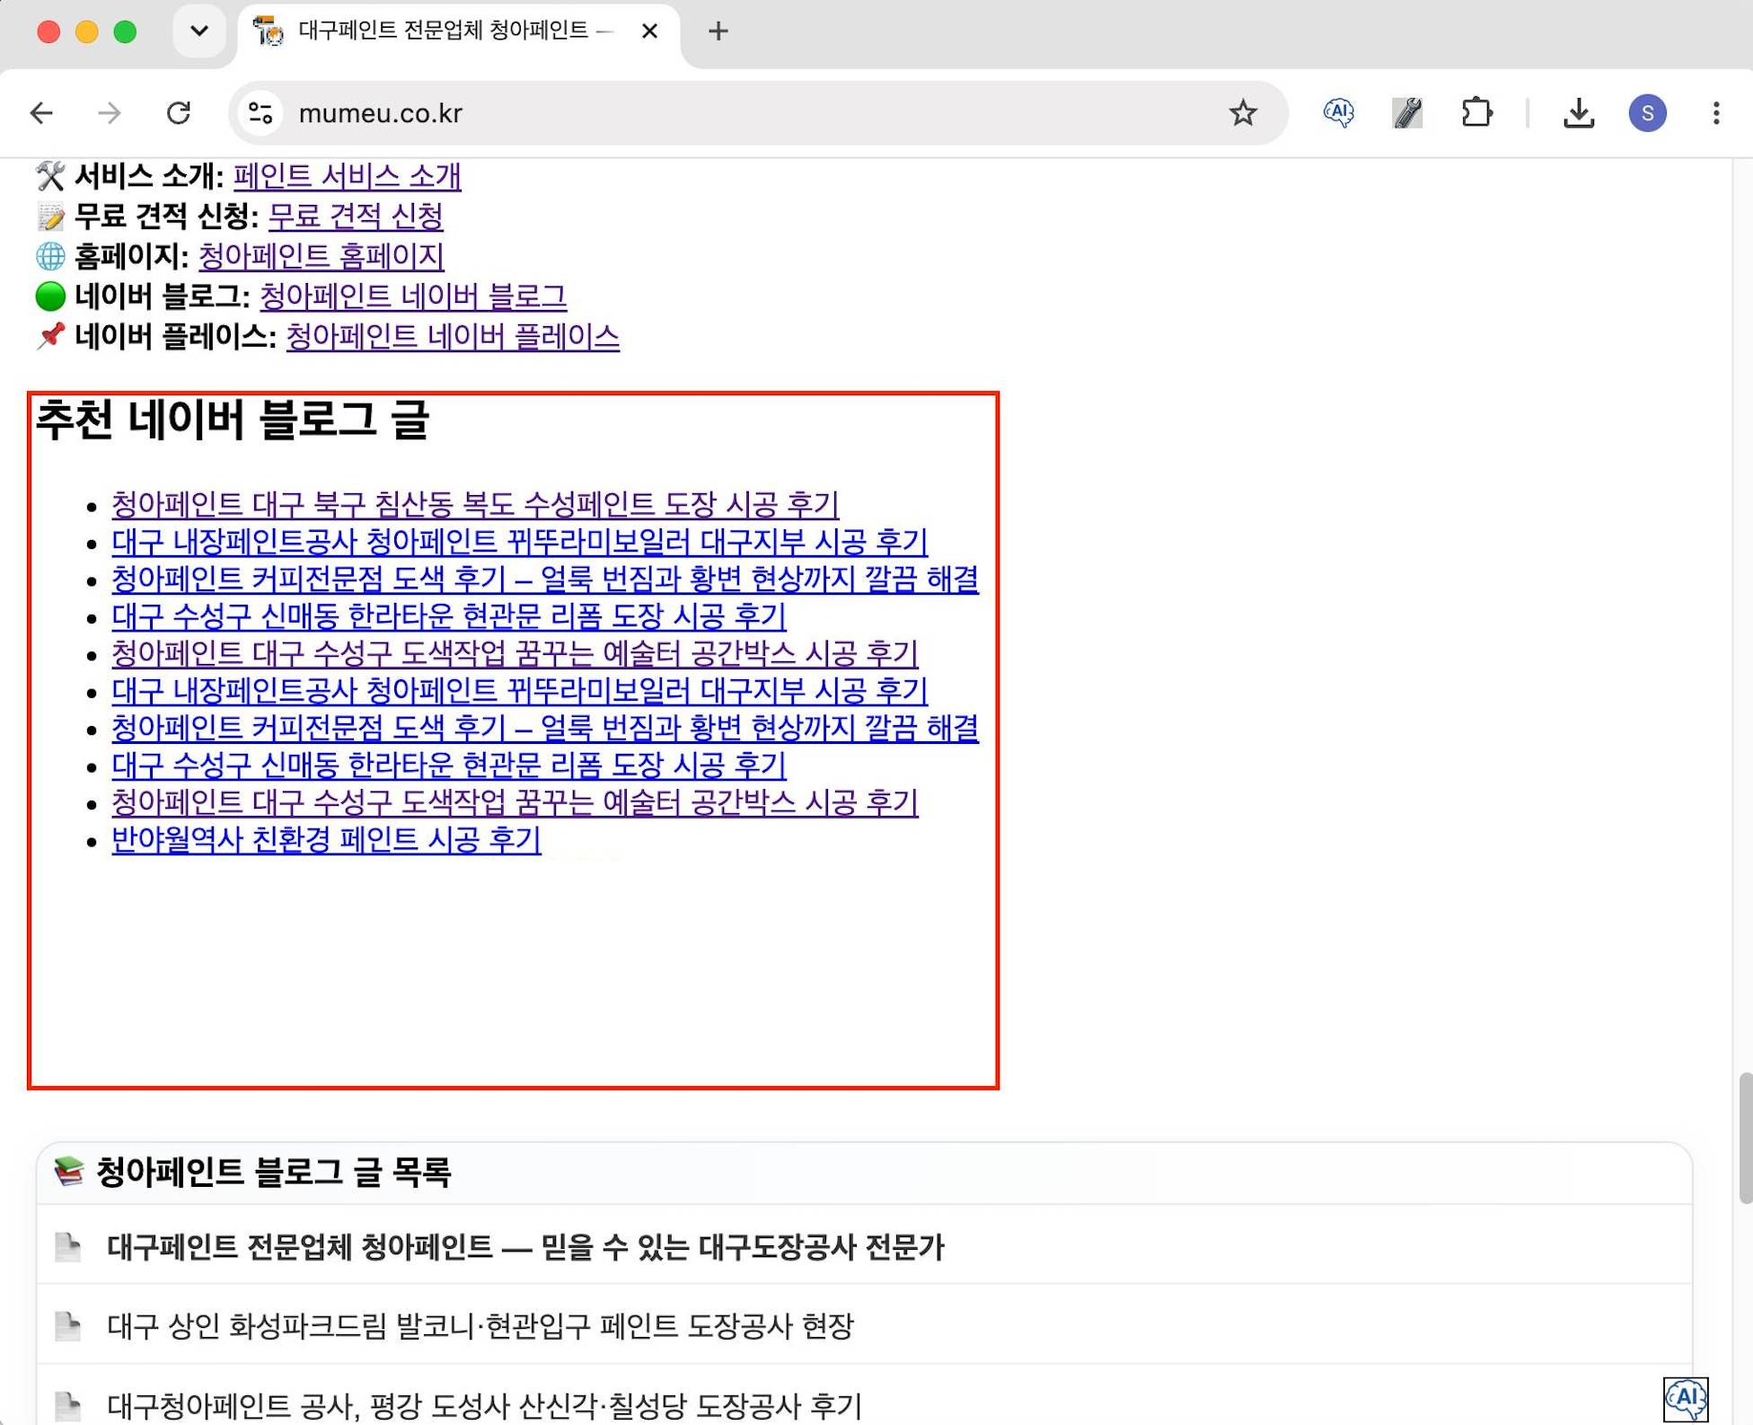
Task: Bookmark this page with the star icon
Action: [x=1243, y=113]
